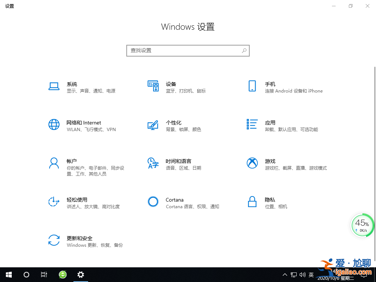Open the 帐户 accounts settings
The height and width of the screenshot is (282, 376).
pyautogui.click(x=72, y=164)
